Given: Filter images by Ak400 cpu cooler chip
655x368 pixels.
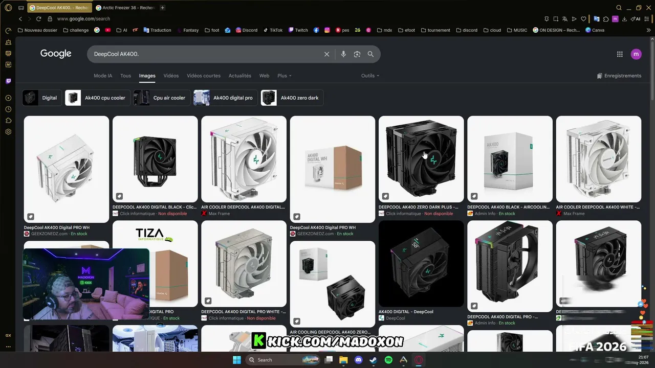Looking at the screenshot, I should (x=98, y=98).
